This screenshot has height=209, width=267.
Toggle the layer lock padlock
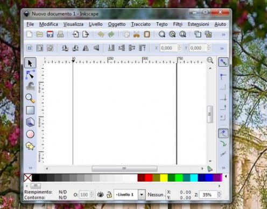click(x=109, y=194)
